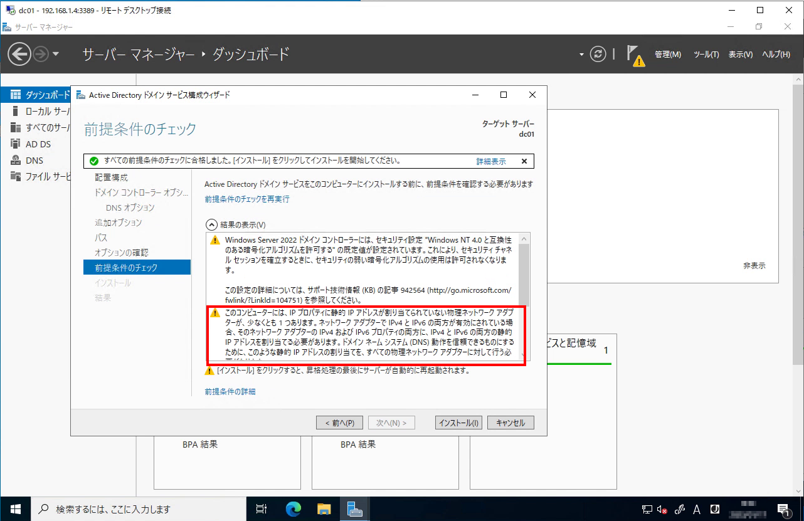Click the DNS role icon
The height and width of the screenshot is (521, 804).
point(16,160)
